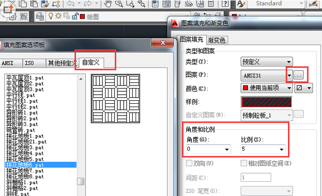Click the Paste clipboard icon
Viewport: 322px width, 196px height.
coord(34,3)
